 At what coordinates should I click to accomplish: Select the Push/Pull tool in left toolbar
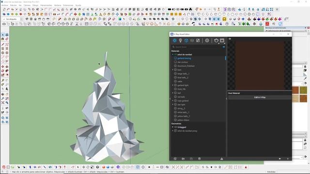click(x=7, y=67)
